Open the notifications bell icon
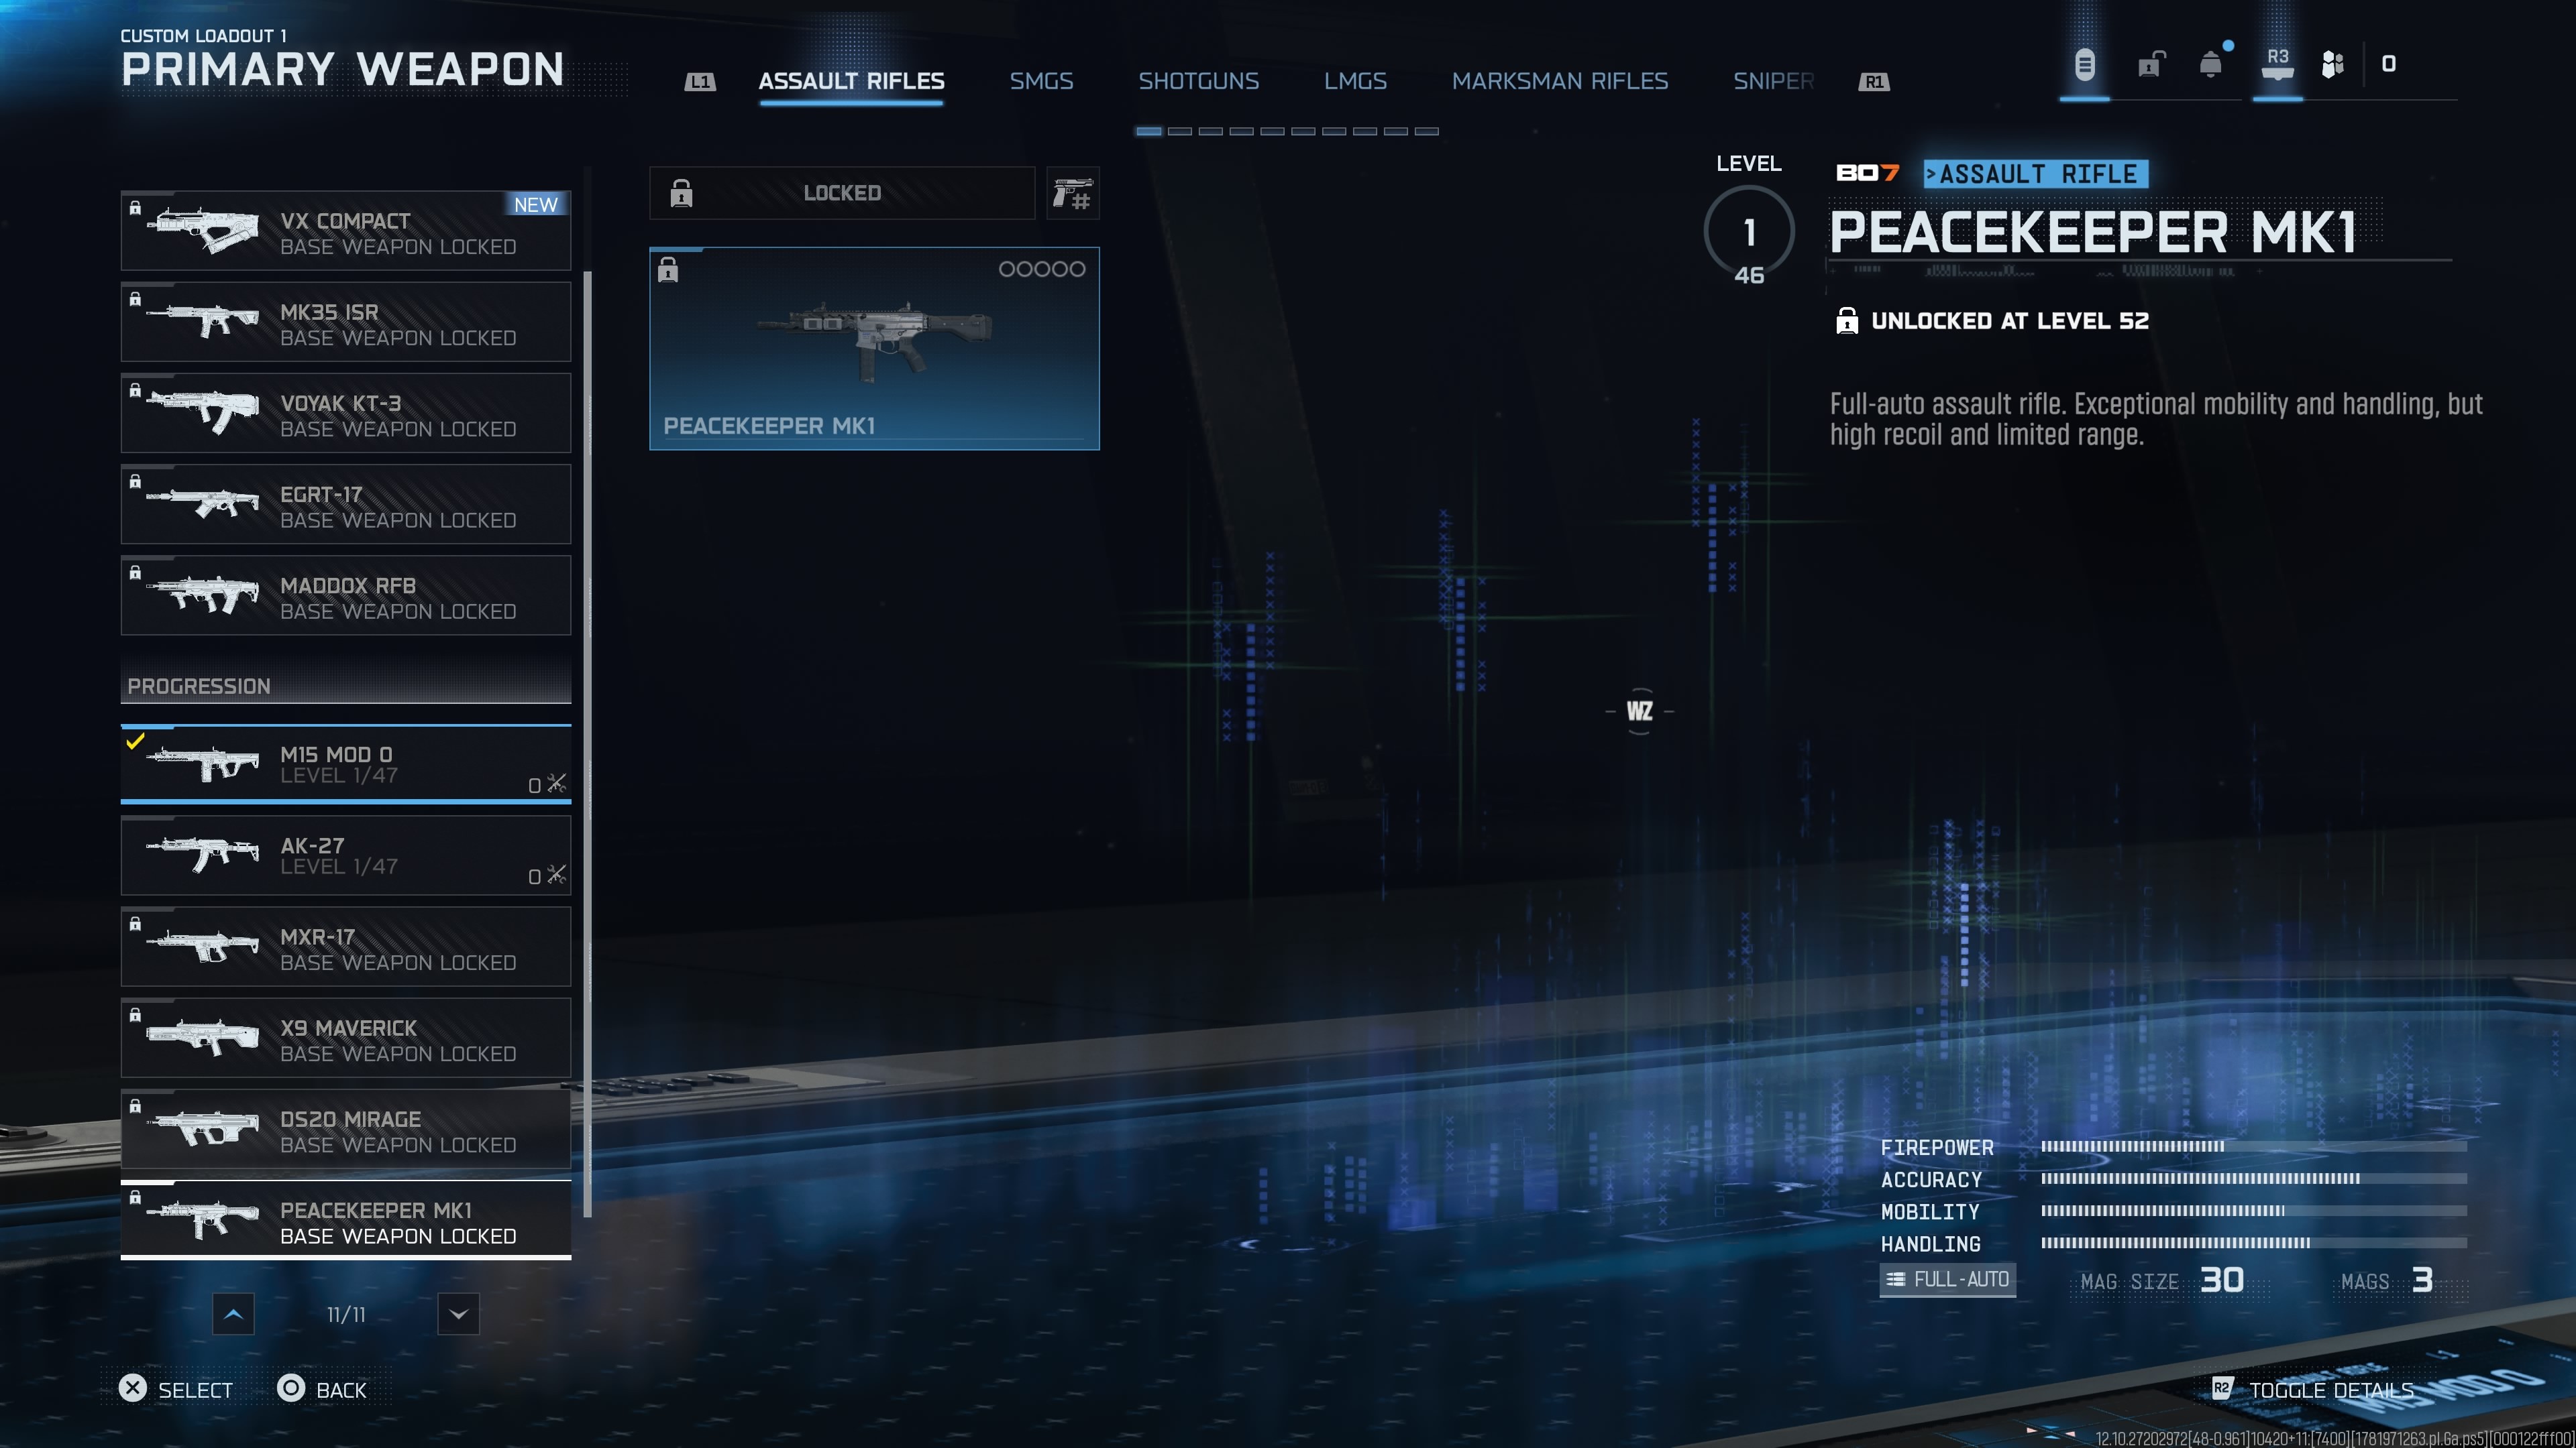Screen dimensions: 2576x1448 [2211, 65]
